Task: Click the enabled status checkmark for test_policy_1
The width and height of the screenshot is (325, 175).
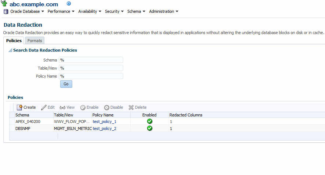Action: point(150,121)
